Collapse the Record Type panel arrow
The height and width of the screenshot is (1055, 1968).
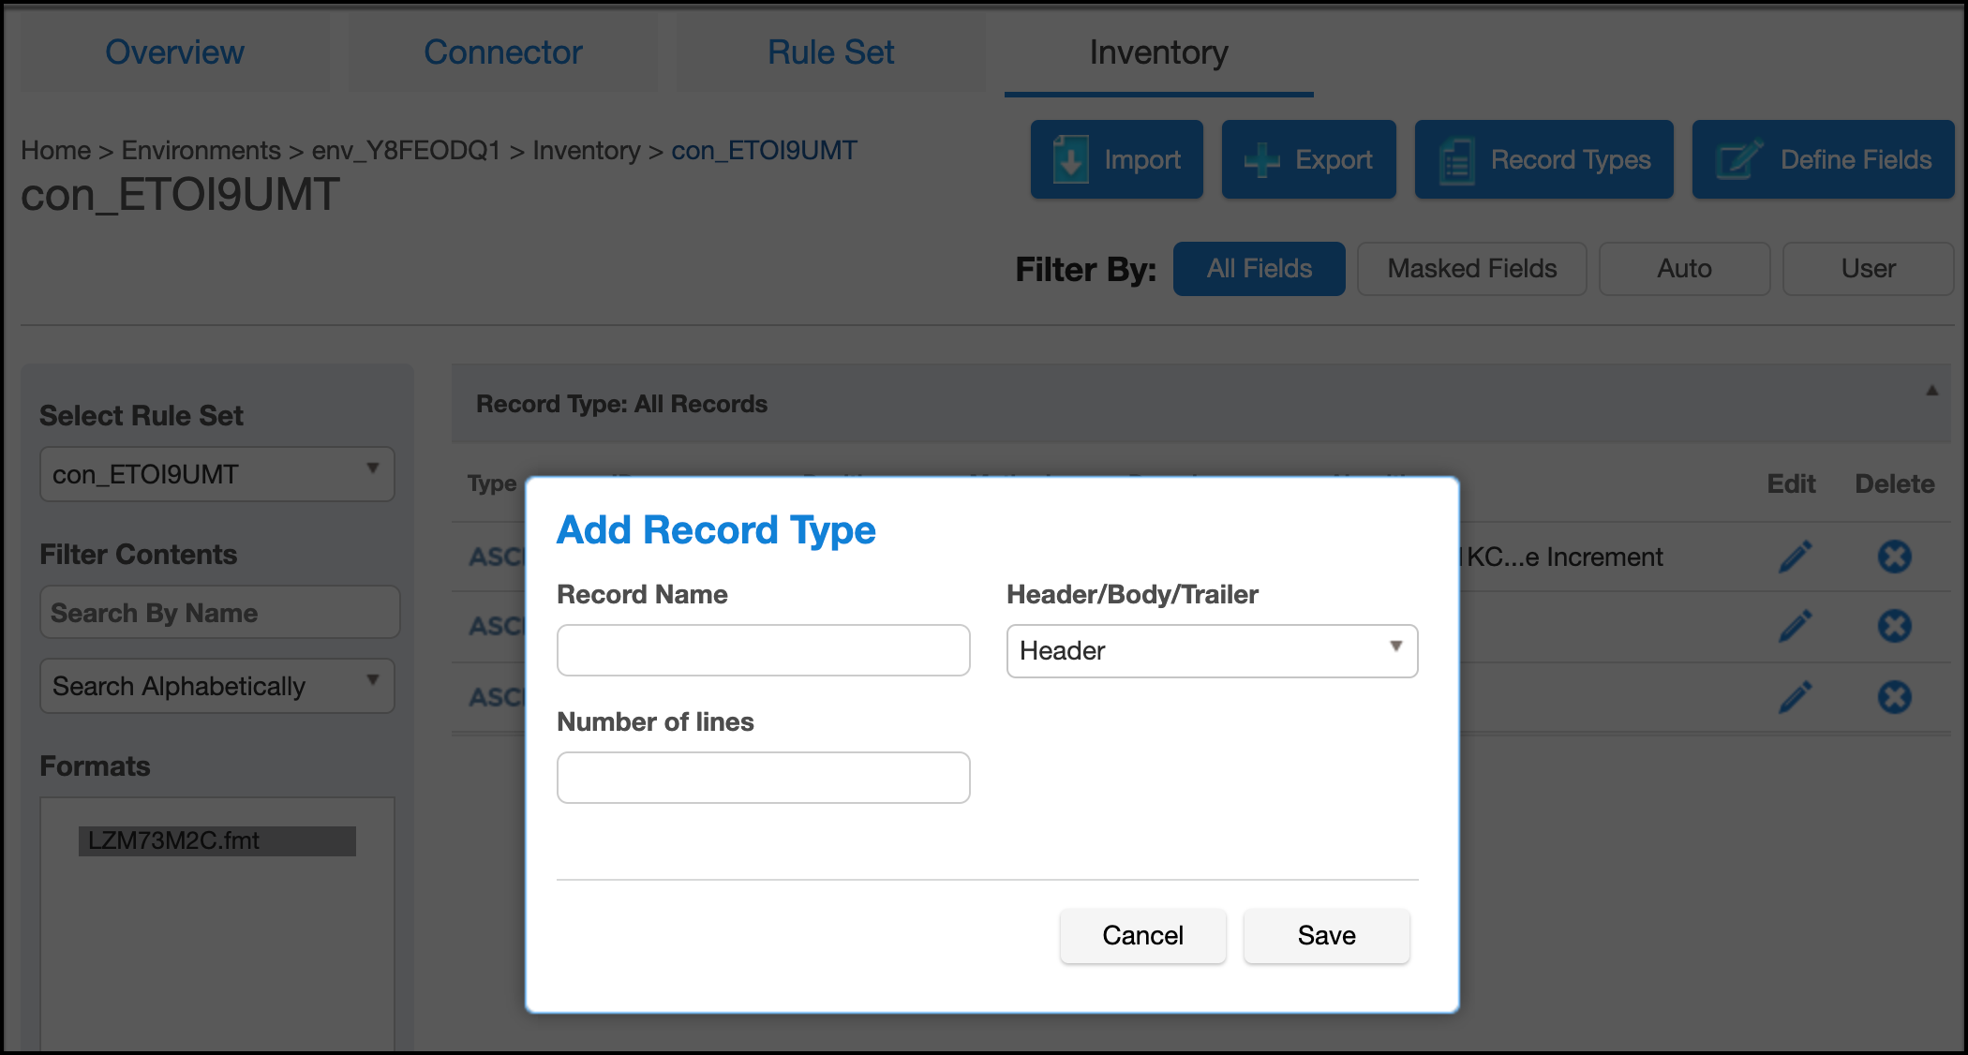pyautogui.click(x=1931, y=391)
